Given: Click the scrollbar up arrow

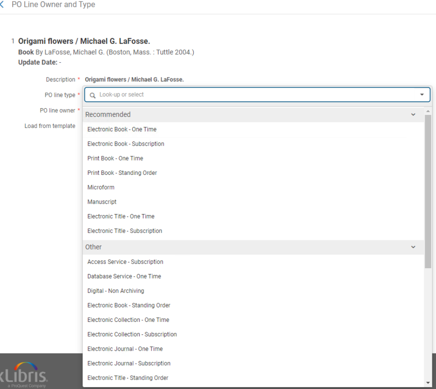Looking at the screenshot, I should (427, 111).
